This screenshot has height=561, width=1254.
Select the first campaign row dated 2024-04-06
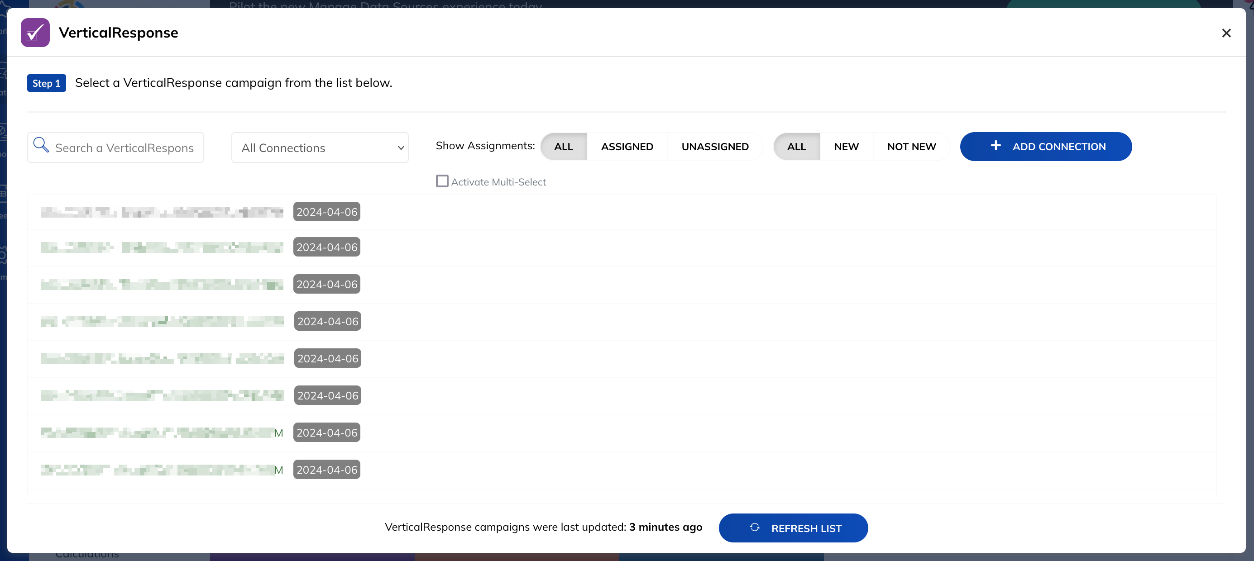click(622, 212)
